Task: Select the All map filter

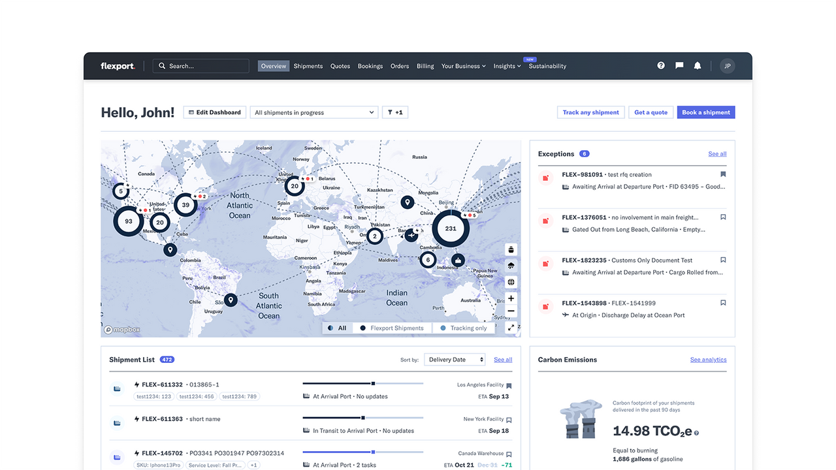Action: point(337,328)
